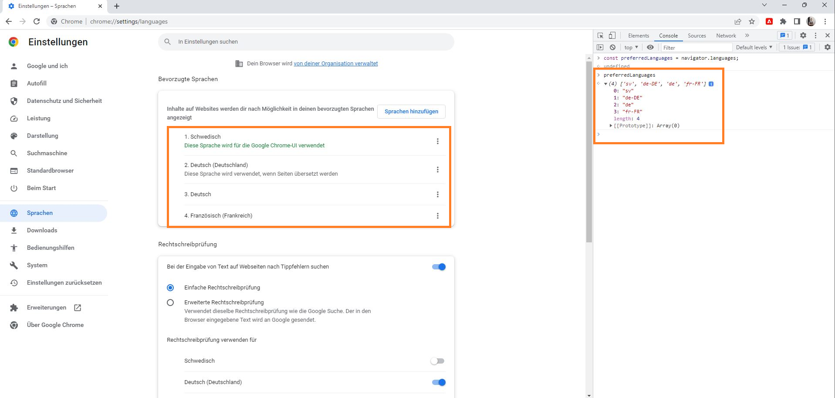Select the inspect element tool in DevTools
This screenshot has height=398, width=835.
(600, 35)
